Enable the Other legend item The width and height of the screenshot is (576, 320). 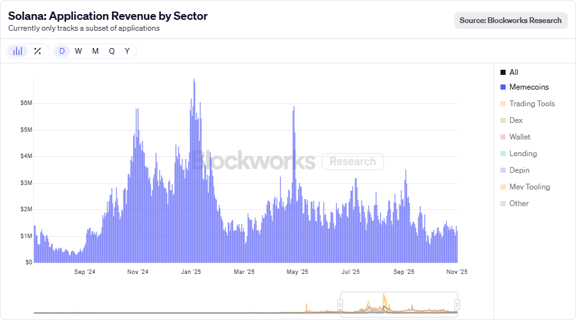[x=518, y=204]
